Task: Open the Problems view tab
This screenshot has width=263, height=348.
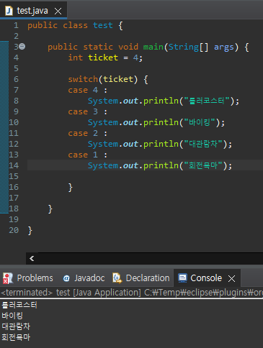Action: tap(27, 278)
